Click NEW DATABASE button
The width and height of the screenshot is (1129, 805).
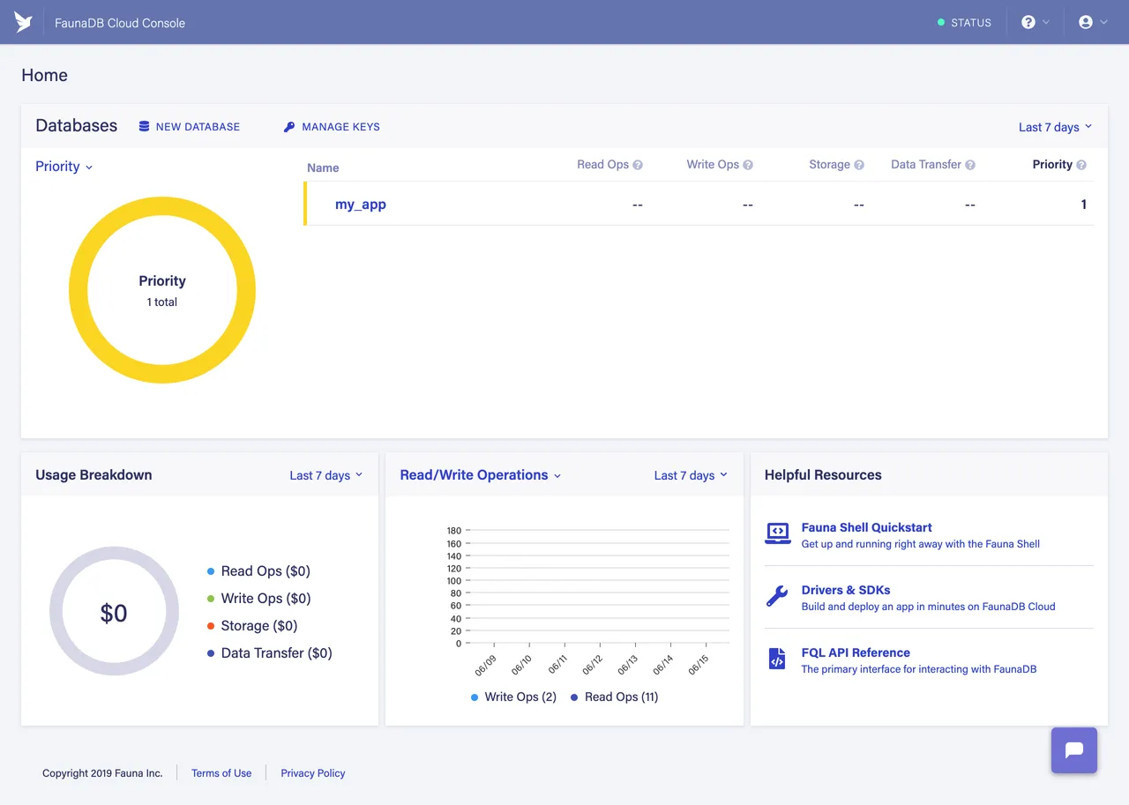tap(190, 127)
